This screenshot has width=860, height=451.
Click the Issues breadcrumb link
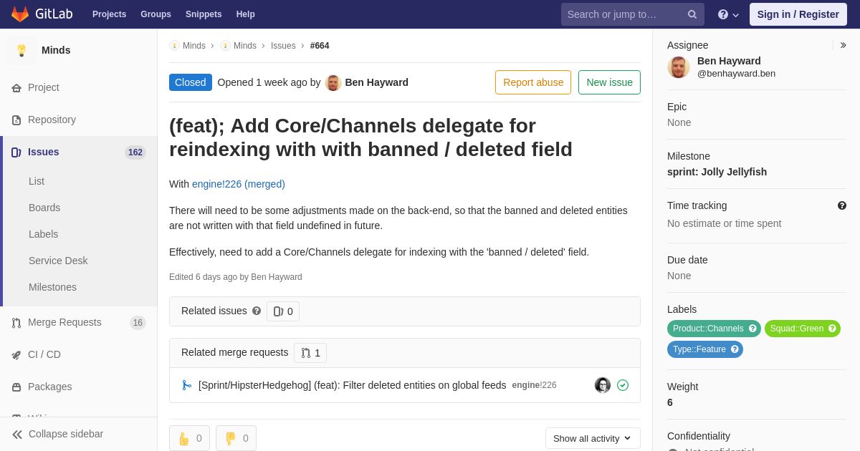click(x=283, y=46)
